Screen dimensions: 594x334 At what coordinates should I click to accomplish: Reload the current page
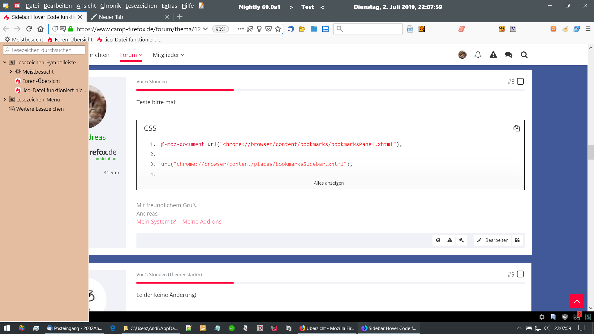point(29,29)
